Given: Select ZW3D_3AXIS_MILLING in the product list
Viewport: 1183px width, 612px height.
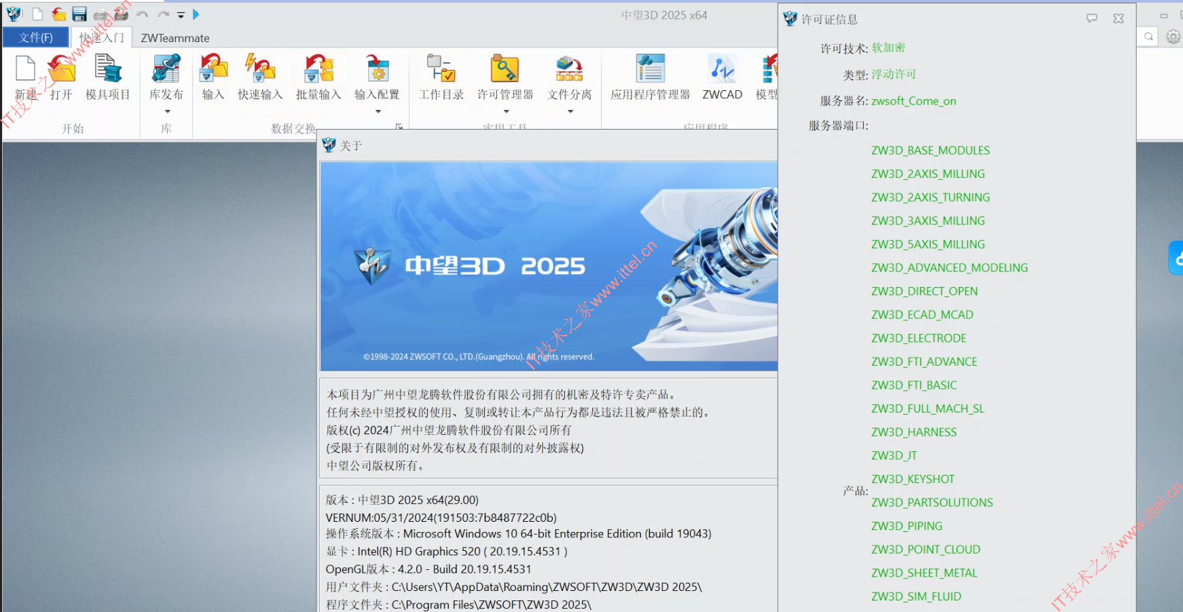Looking at the screenshot, I should pos(928,221).
